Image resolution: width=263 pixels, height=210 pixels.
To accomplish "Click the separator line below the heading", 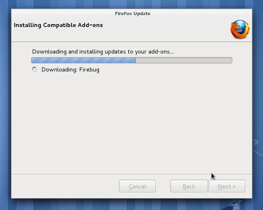I will click(x=132, y=42).
